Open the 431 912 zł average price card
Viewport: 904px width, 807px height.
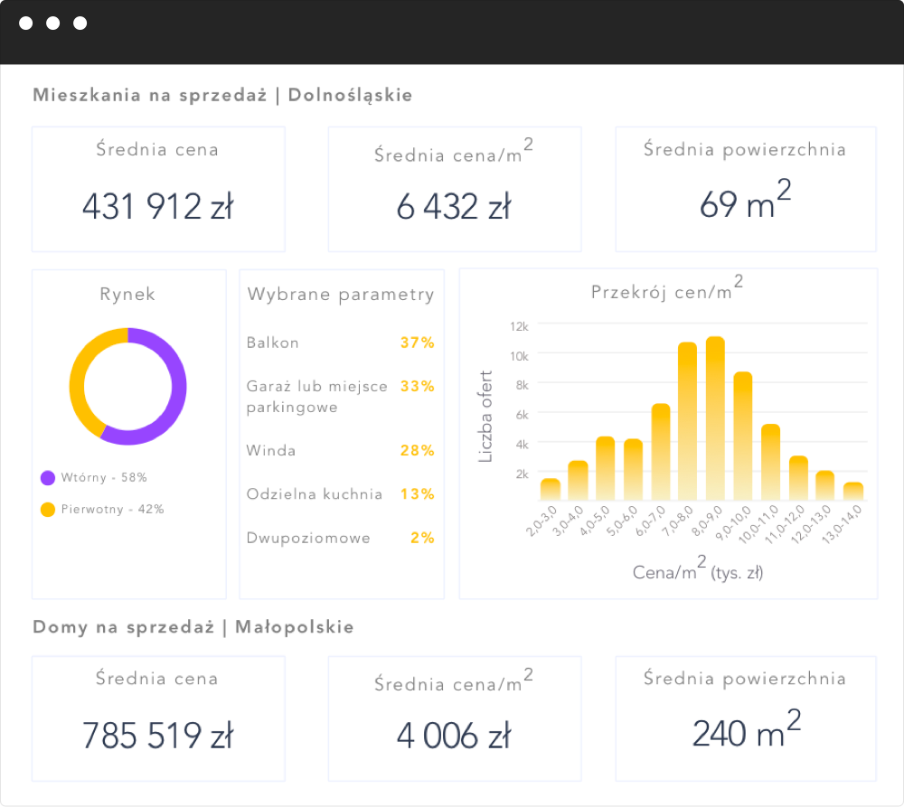pyautogui.click(x=158, y=189)
